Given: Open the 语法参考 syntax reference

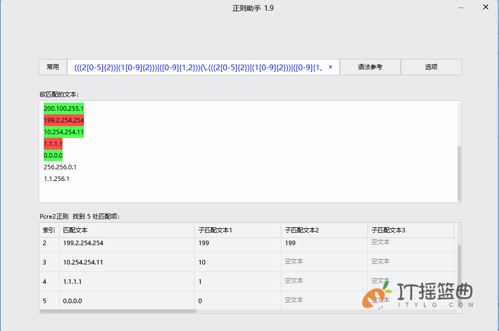Looking at the screenshot, I should [x=370, y=67].
